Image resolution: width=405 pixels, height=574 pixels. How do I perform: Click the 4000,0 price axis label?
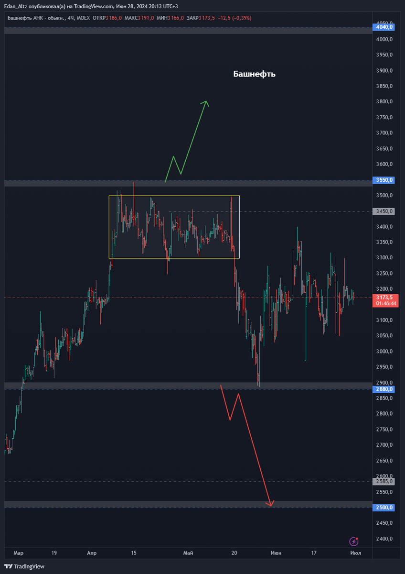coord(384,39)
